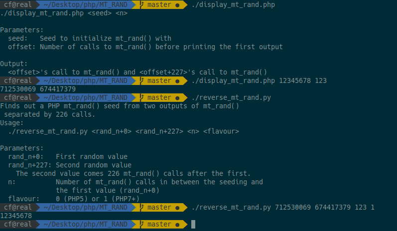Click the git branch icon on the bottom prompt
397x231 pixels.
coord(142,224)
